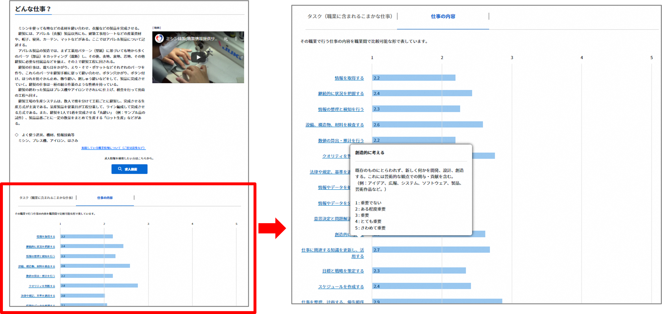Click the 目標と戦略を策定する link
This screenshot has width=662, height=314.
pyautogui.click(x=343, y=271)
